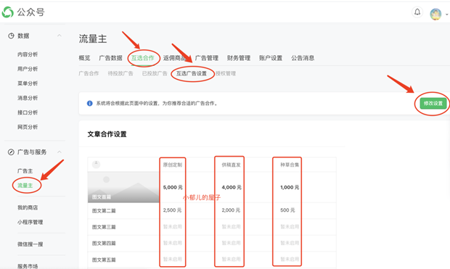450x269 pixels.
Task: Click the 图文首篇 image thumbnail
Action: pyautogui.click(x=123, y=187)
